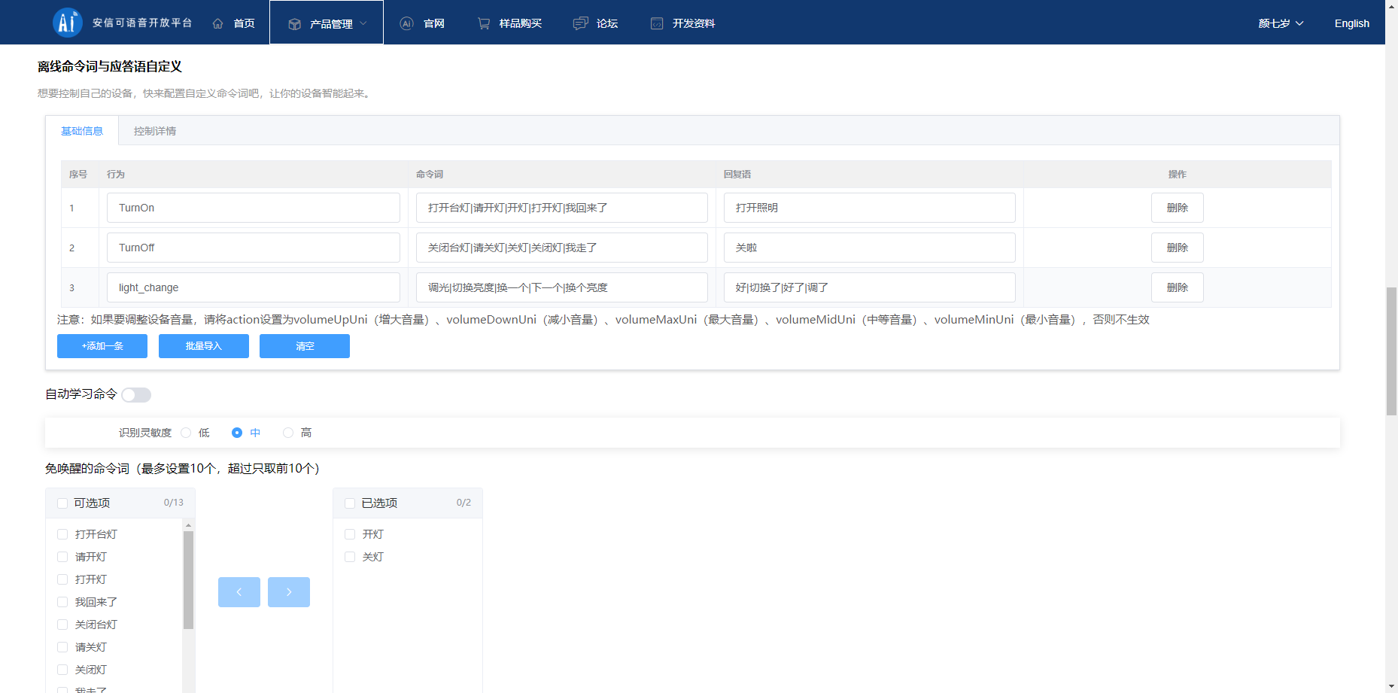Check the 关灯 item in 已选项

pos(350,557)
